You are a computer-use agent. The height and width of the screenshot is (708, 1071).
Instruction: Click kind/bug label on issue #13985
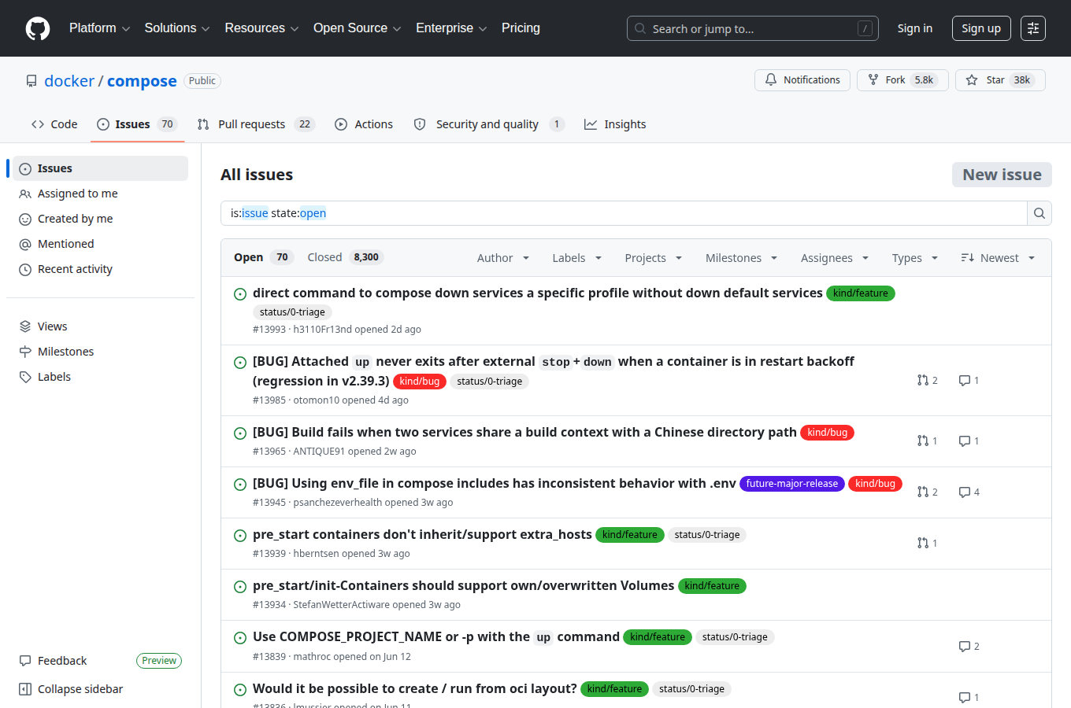[x=420, y=382]
